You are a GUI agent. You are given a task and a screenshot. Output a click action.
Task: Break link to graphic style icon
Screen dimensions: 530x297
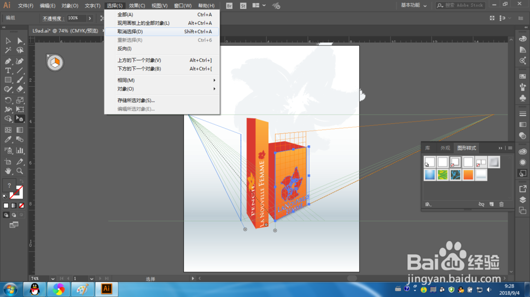[481, 205]
